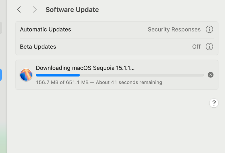The height and width of the screenshot is (153, 225).
Task: Click the gray unfilled part of progress bar
Action: click(142, 75)
